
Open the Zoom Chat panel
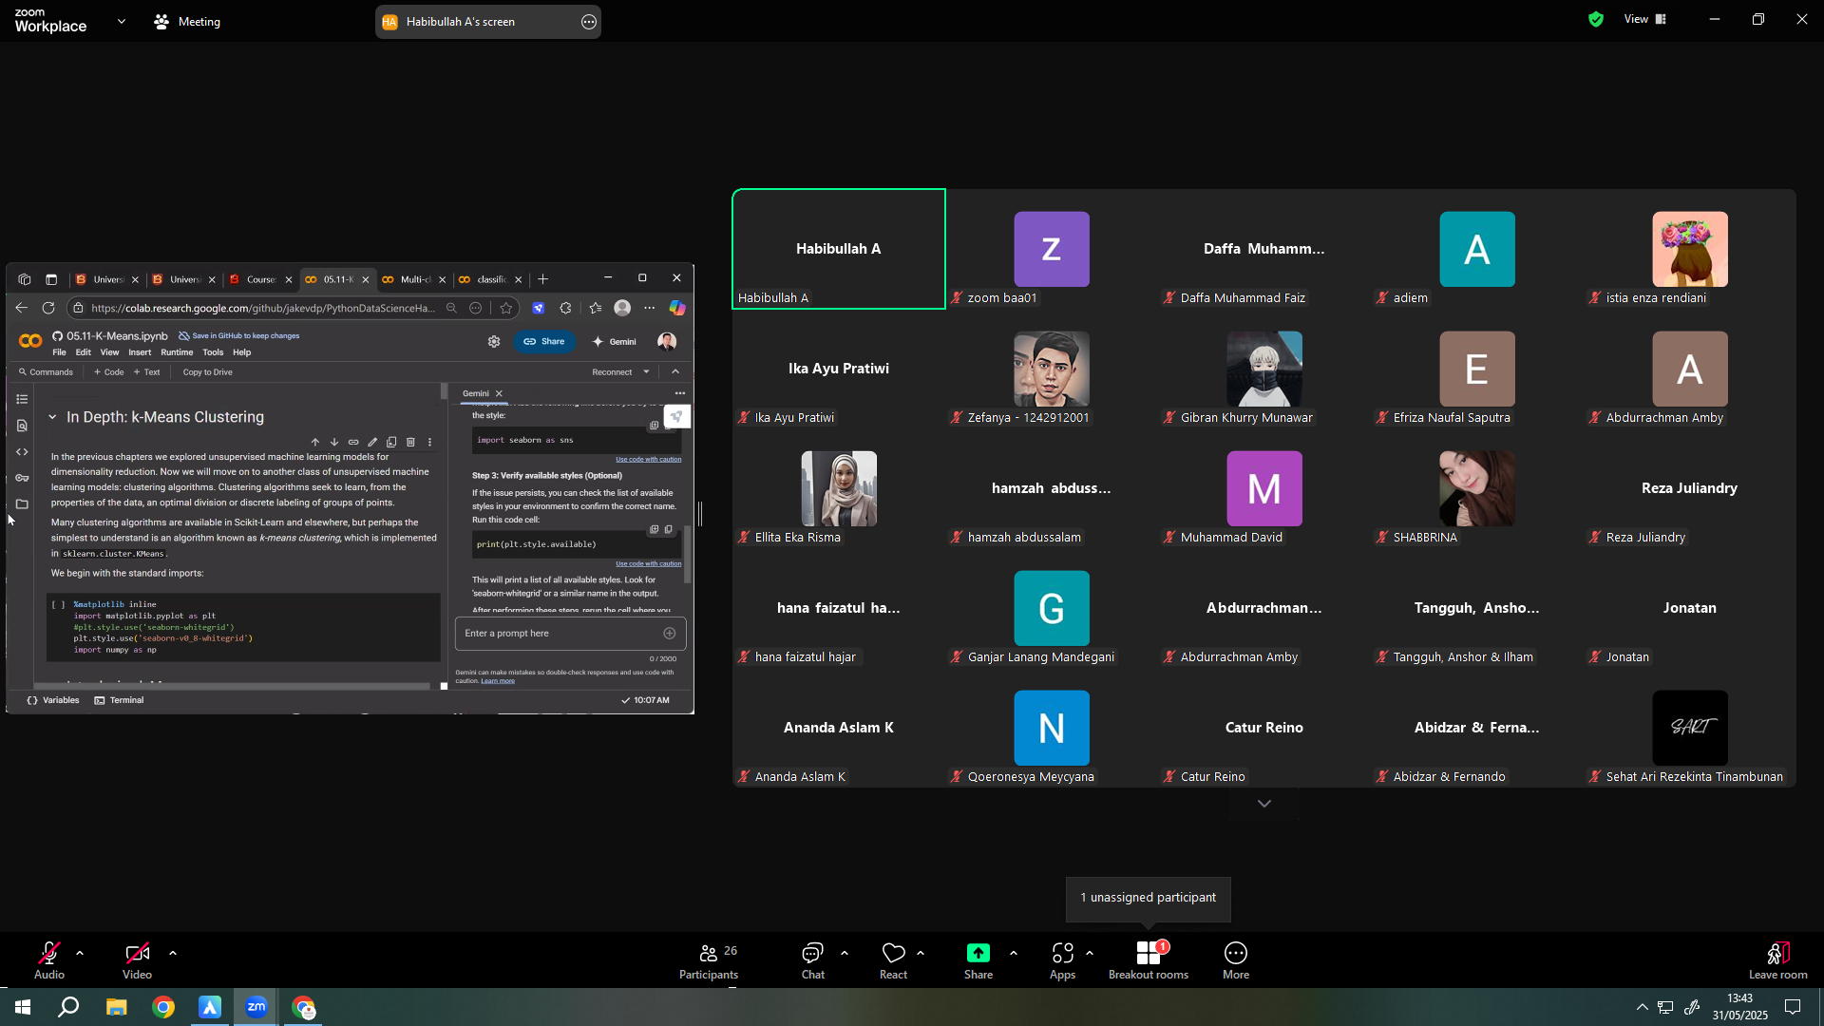point(813,960)
